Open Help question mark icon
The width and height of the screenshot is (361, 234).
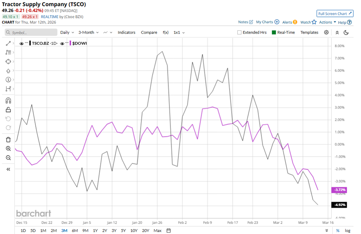[x=349, y=22]
